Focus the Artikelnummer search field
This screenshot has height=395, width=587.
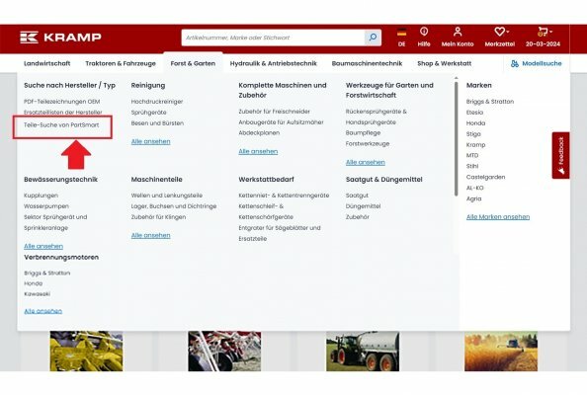[274, 38]
